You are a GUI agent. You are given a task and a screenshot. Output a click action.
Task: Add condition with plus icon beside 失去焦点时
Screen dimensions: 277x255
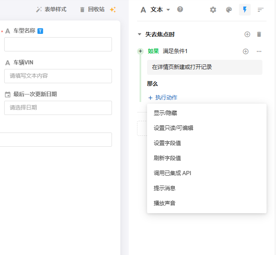click(247, 34)
